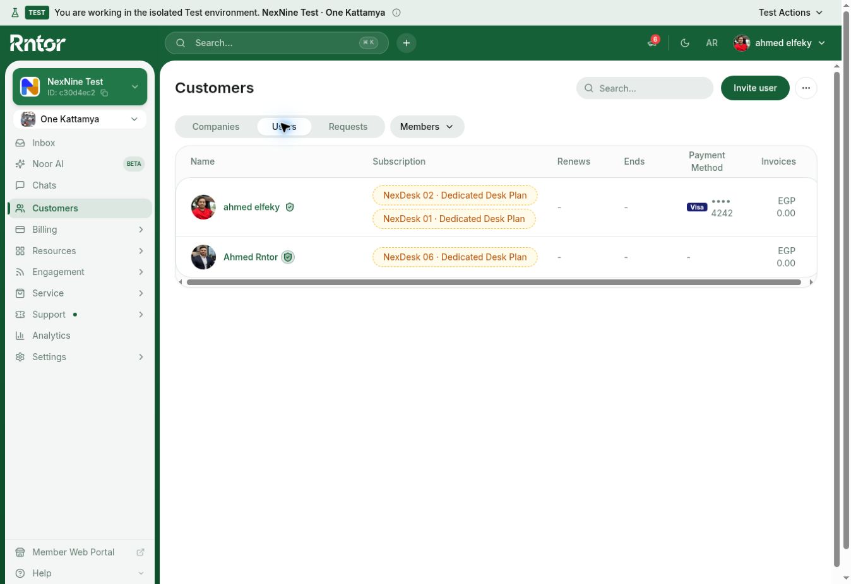The image size is (851, 584).
Task: Open the ahmed elfeky customer name link
Action: pos(251,207)
